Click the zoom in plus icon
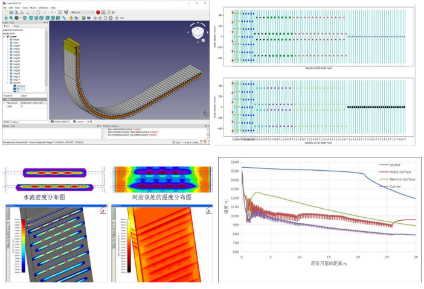Viewport: 424px width, 289px height. [x=117, y=18]
